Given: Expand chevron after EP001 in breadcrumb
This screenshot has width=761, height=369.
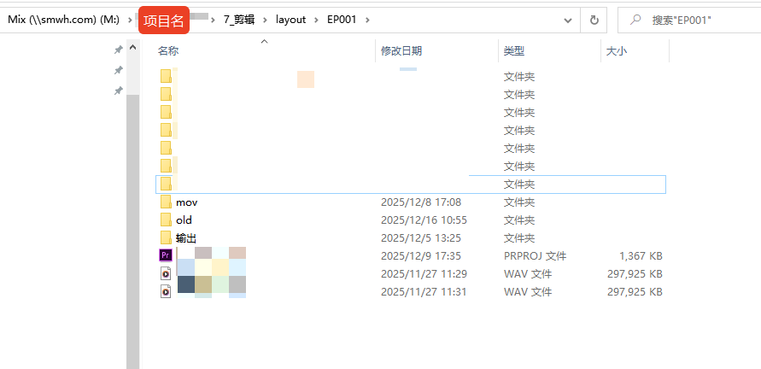Looking at the screenshot, I should pos(367,20).
